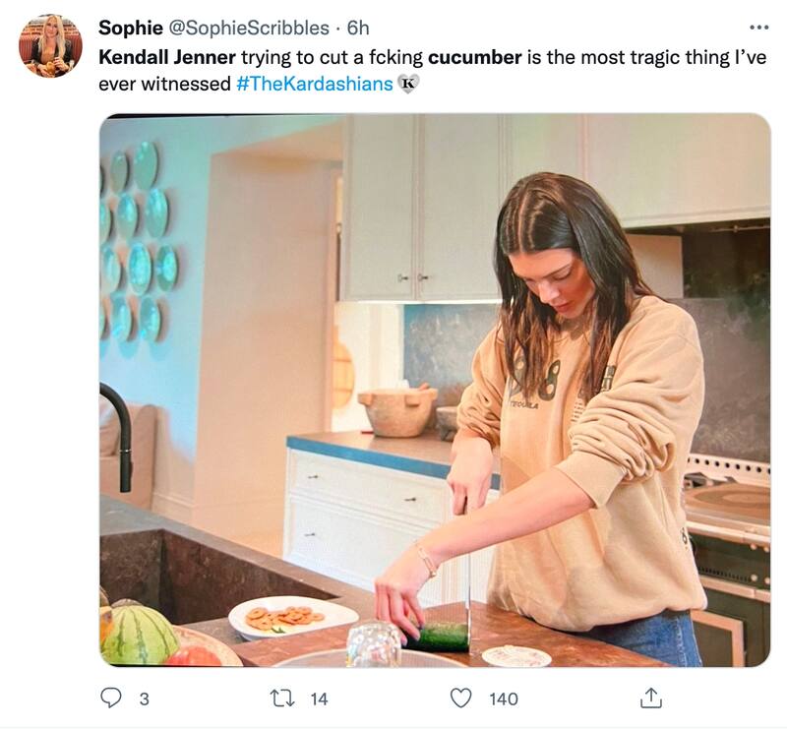Click the reply count 3
This screenshot has width=787, height=729.
(144, 699)
